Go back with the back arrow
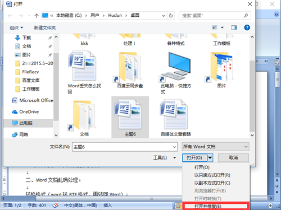The height and width of the screenshot is (210, 281). [10, 16]
